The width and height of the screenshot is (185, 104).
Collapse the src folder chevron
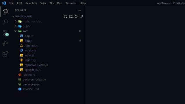tap(16, 31)
